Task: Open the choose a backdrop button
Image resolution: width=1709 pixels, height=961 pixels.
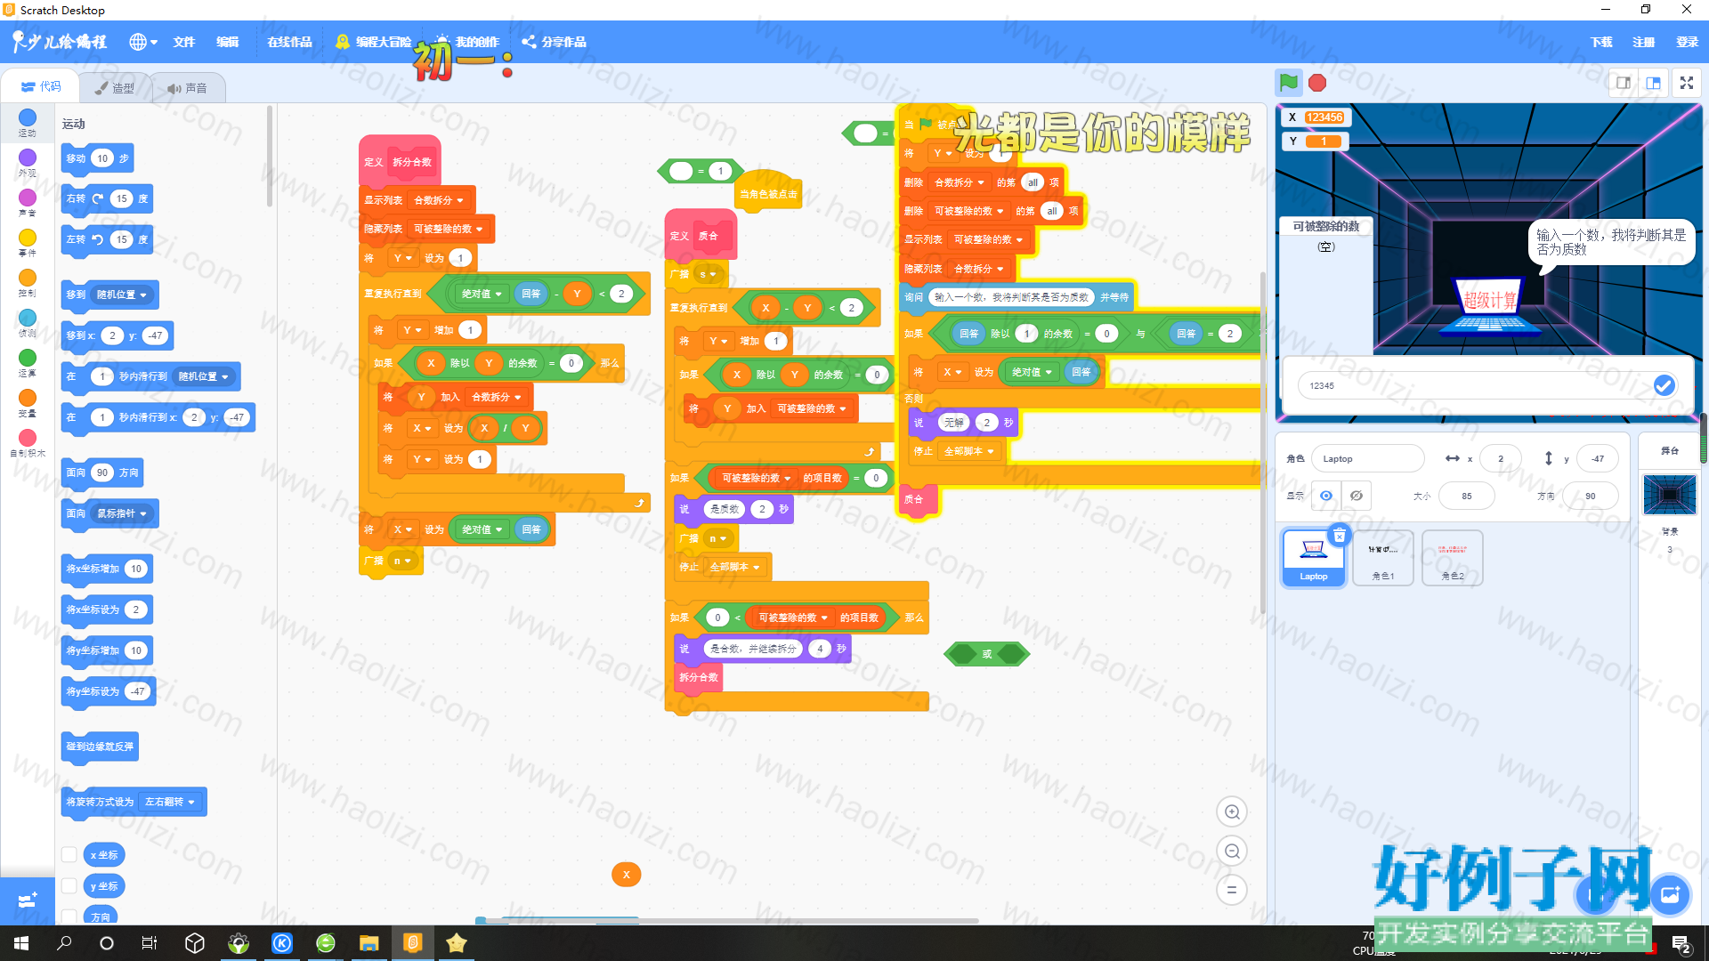Action: (x=1670, y=894)
